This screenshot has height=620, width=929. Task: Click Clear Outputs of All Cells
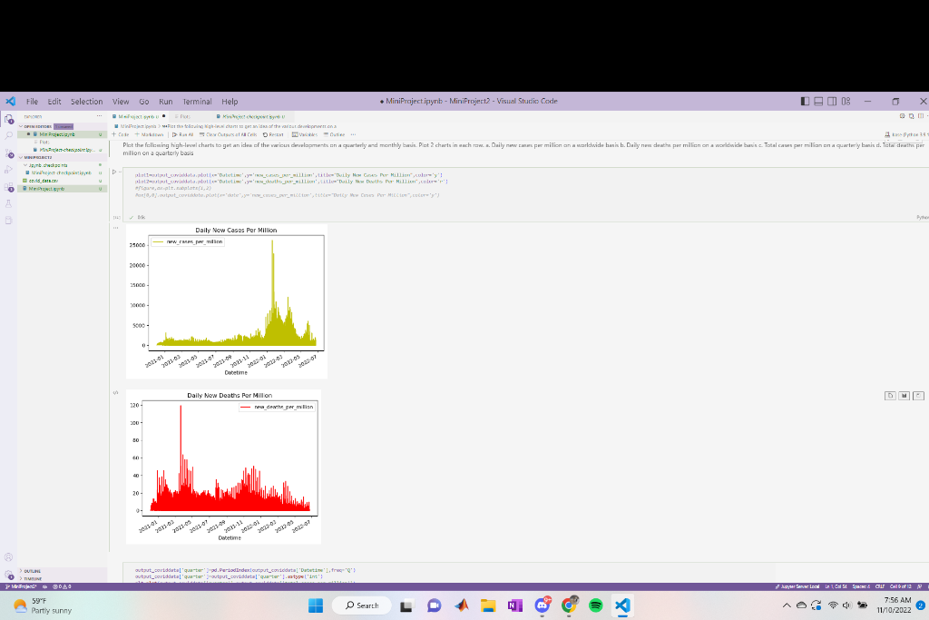tap(228, 134)
